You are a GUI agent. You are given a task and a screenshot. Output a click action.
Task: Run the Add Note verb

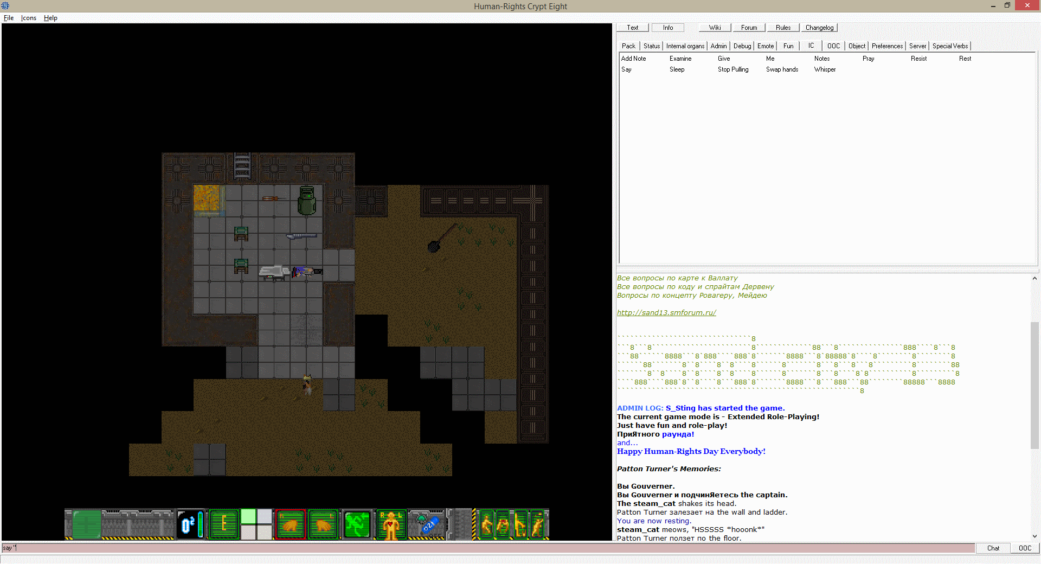click(633, 59)
